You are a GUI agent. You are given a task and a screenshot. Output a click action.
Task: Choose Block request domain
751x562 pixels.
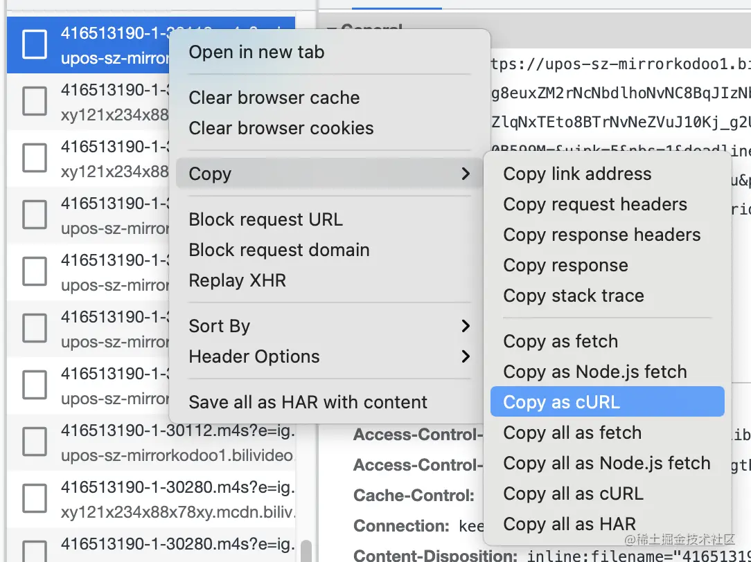(279, 250)
